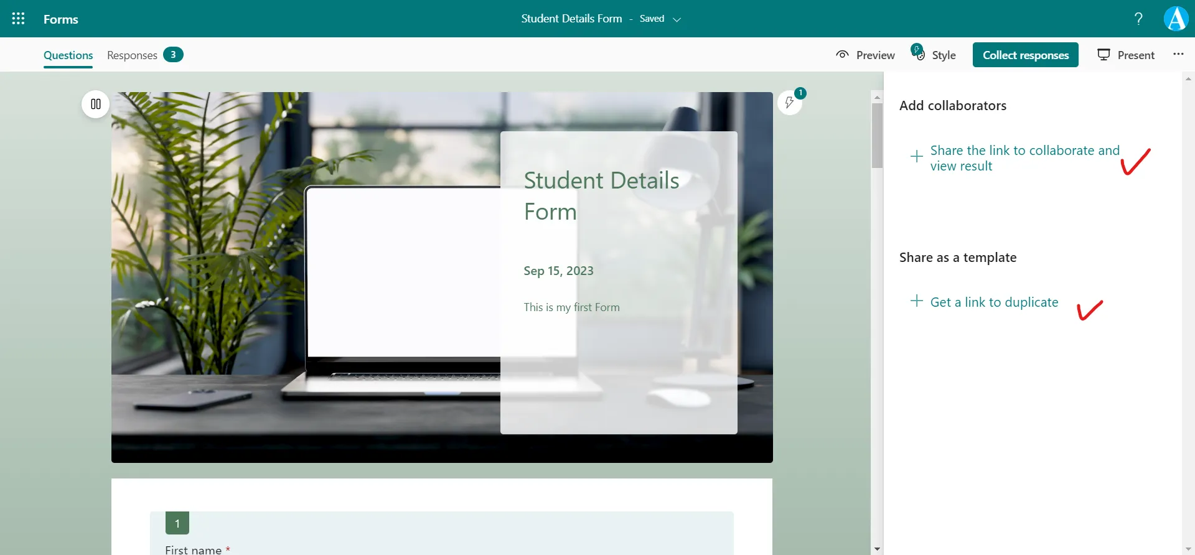Click the Share as a template heading
Viewport: 1195px width, 555px height.
click(x=957, y=258)
